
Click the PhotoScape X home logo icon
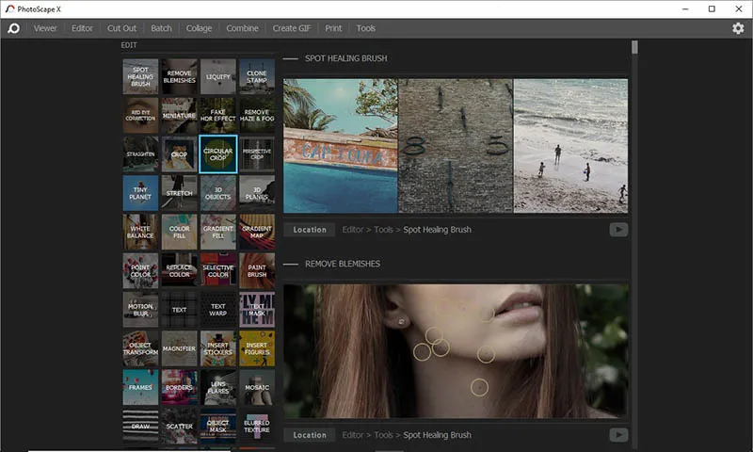coord(13,28)
